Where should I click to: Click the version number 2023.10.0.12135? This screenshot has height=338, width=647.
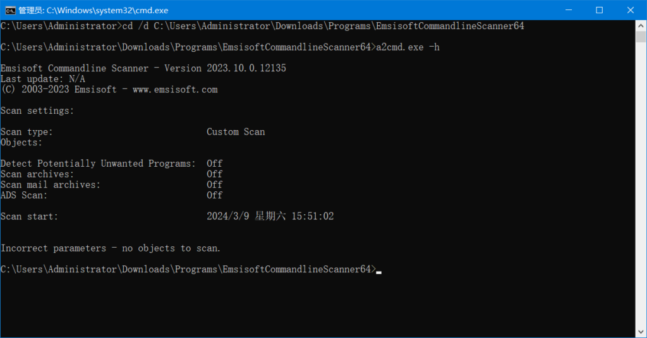point(246,68)
